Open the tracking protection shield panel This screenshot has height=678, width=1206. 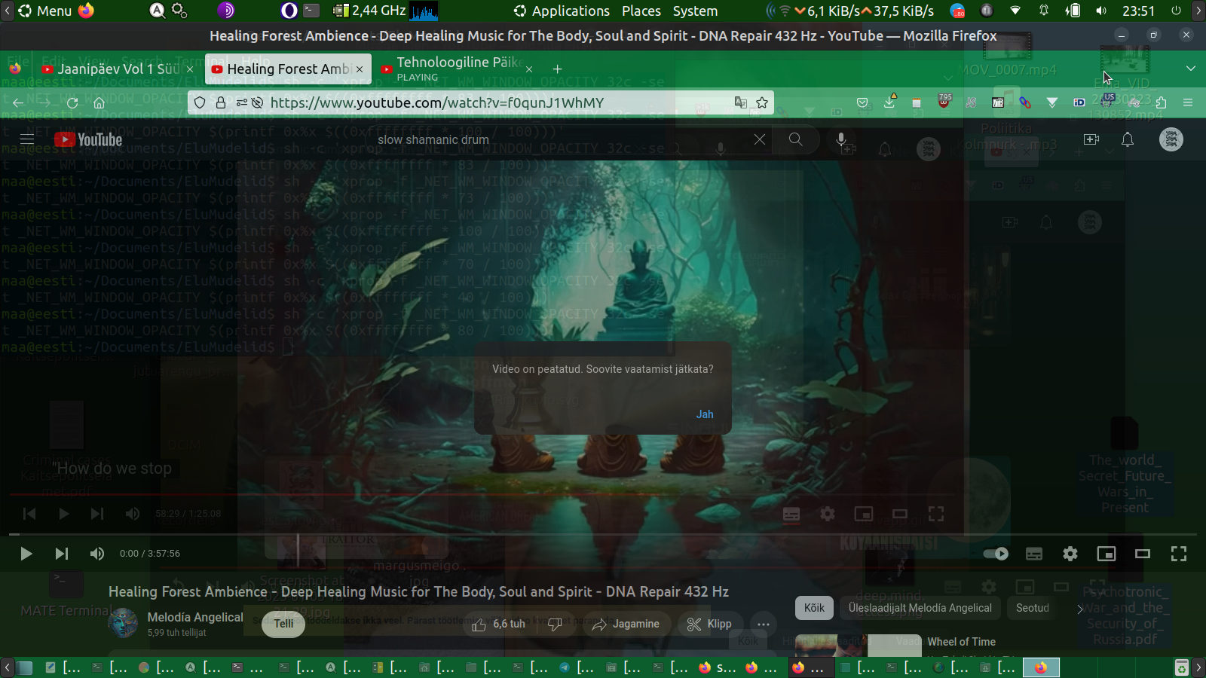[x=200, y=102]
